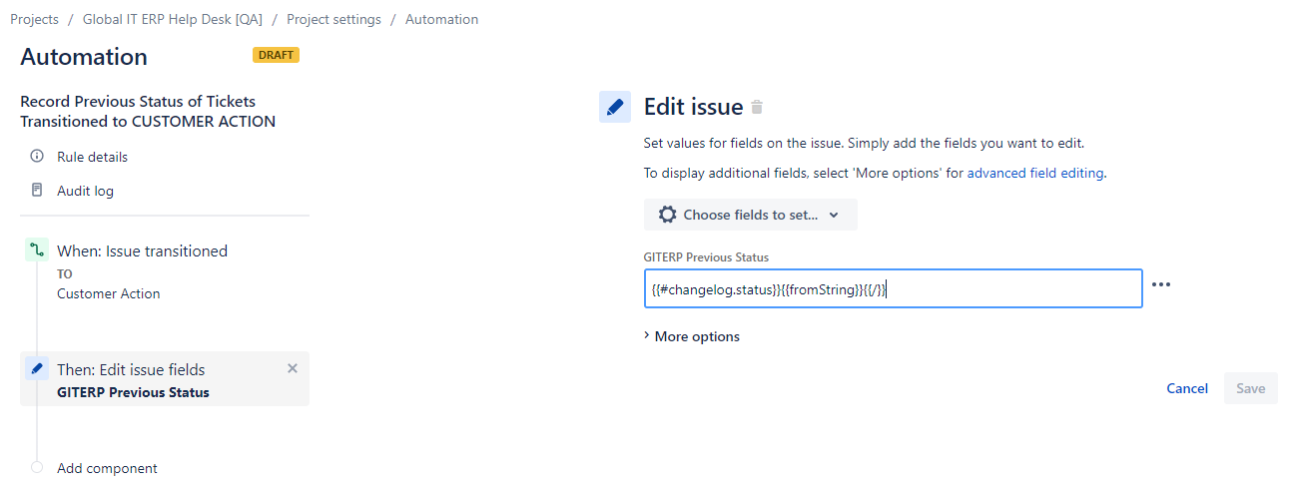This screenshot has height=491, width=1292.
Task: Click Cancel to discard changes
Action: [1187, 388]
